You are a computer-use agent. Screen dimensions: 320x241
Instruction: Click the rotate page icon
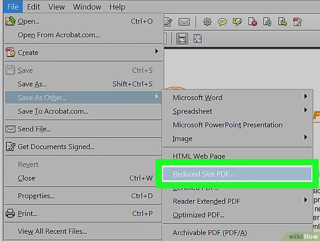pos(267,22)
